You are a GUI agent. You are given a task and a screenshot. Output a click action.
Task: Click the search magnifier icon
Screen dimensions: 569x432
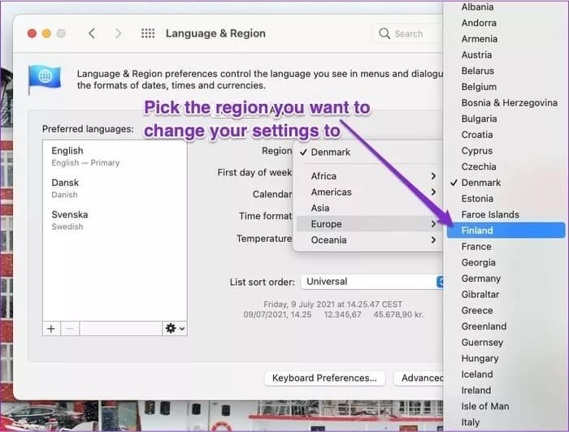click(384, 33)
